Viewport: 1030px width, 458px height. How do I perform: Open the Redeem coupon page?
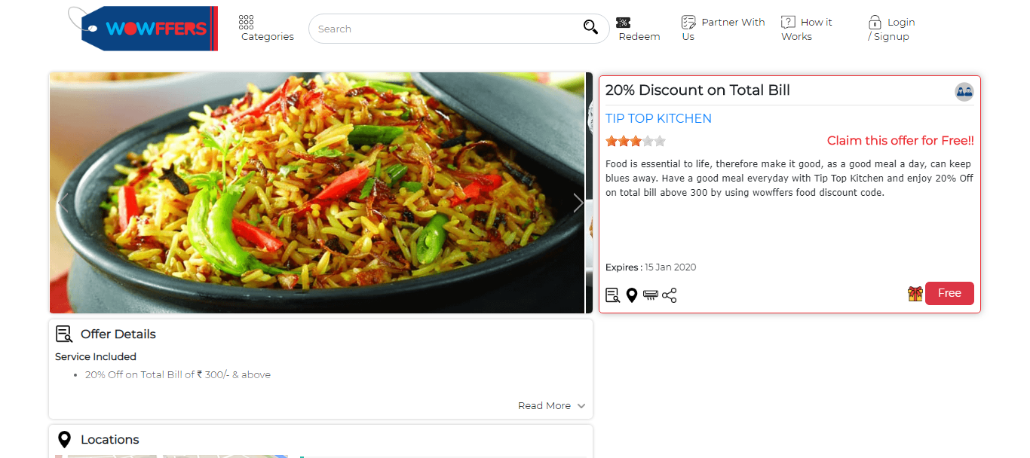(639, 29)
